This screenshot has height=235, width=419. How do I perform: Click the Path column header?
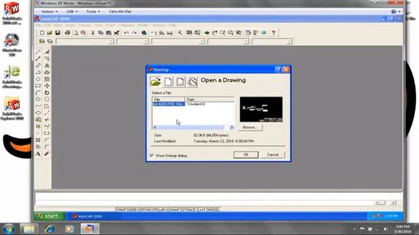[x=209, y=99]
